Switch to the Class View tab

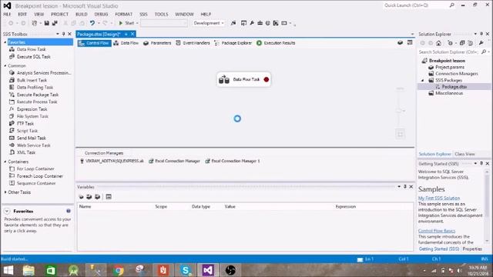tap(464, 154)
